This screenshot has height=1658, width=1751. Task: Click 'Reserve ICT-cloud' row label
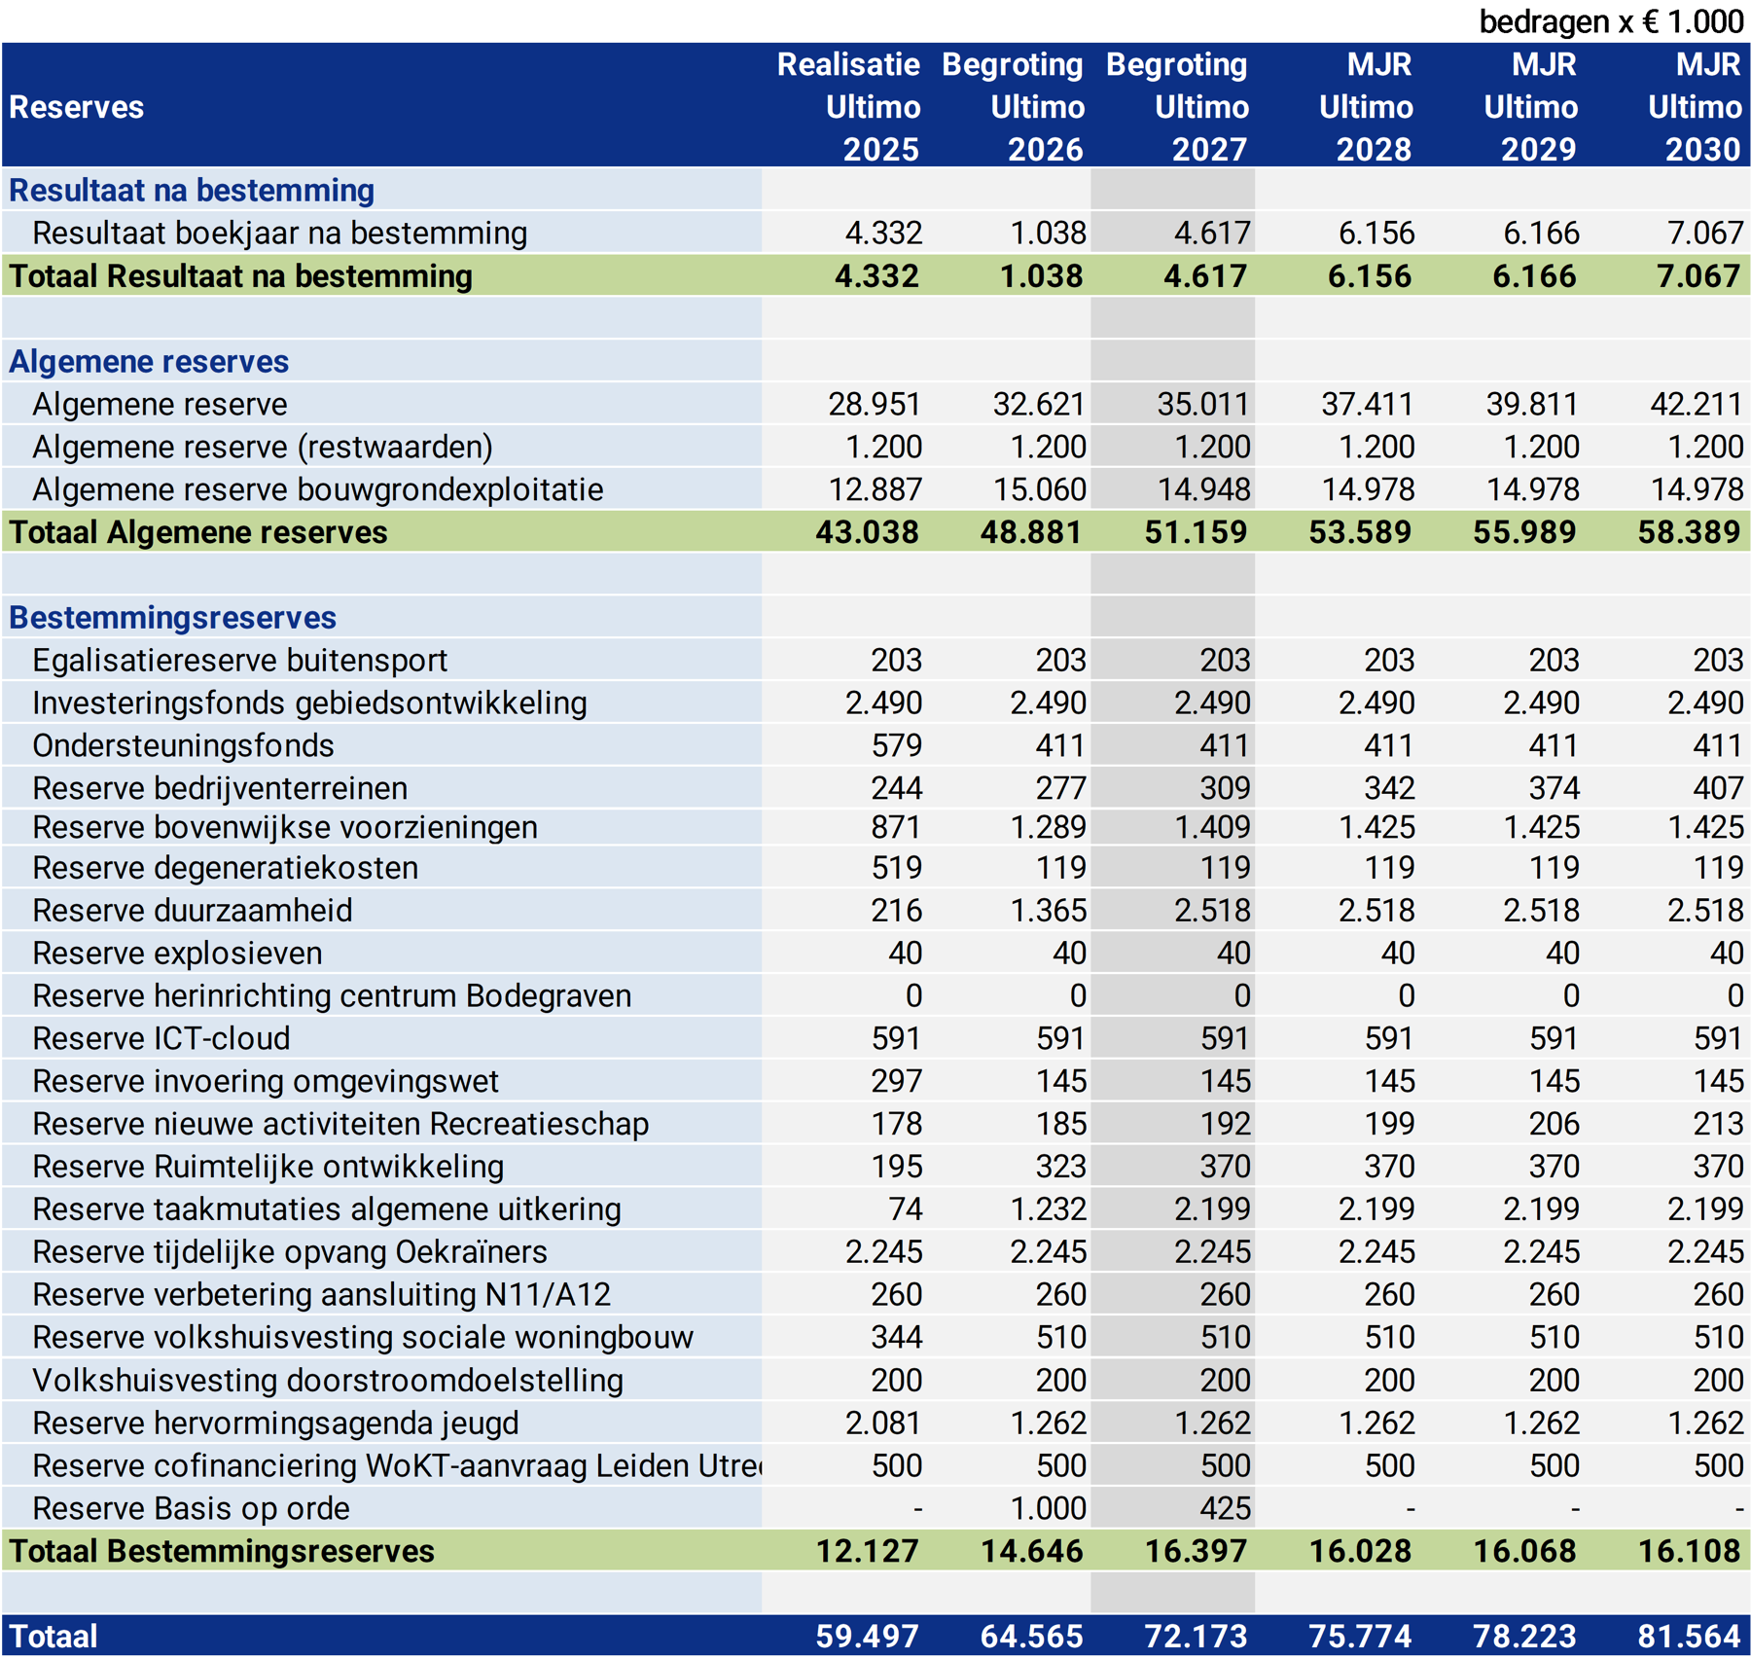coord(161,1039)
